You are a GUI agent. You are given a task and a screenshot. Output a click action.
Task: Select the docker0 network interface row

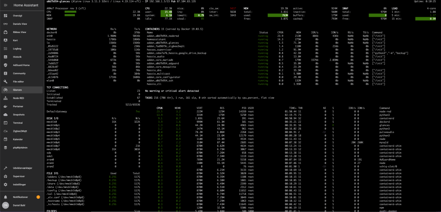[93, 33]
